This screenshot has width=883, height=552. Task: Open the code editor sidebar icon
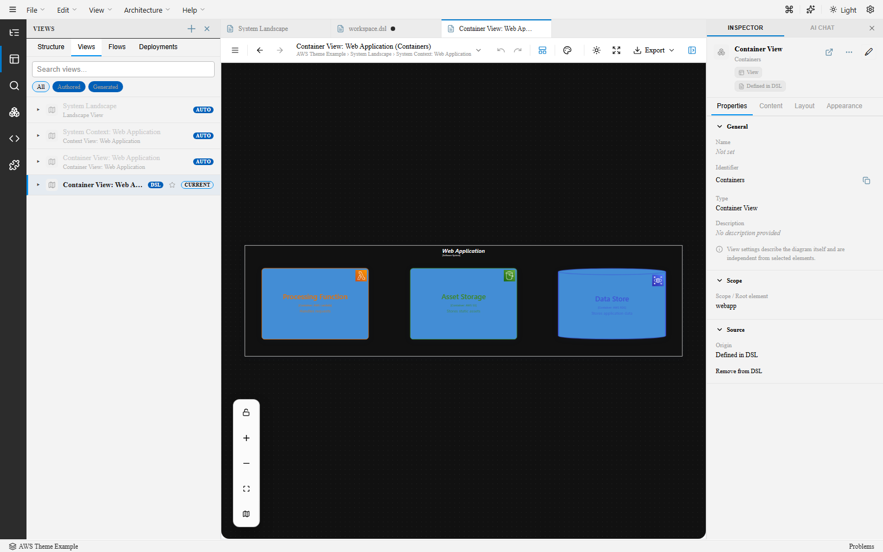pos(14,139)
